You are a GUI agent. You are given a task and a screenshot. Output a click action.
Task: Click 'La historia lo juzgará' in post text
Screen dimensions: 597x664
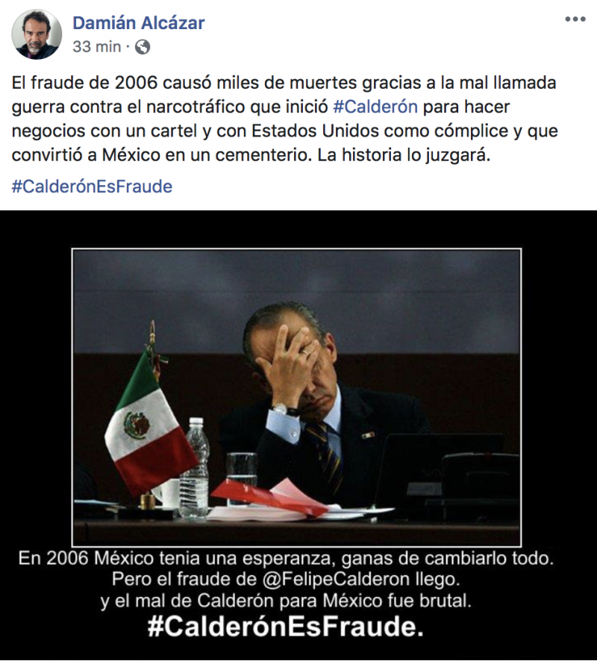(x=404, y=155)
